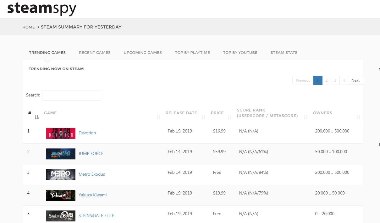Sort by Score Rank column arrows
This screenshot has height=223, width=380.
(306, 117)
